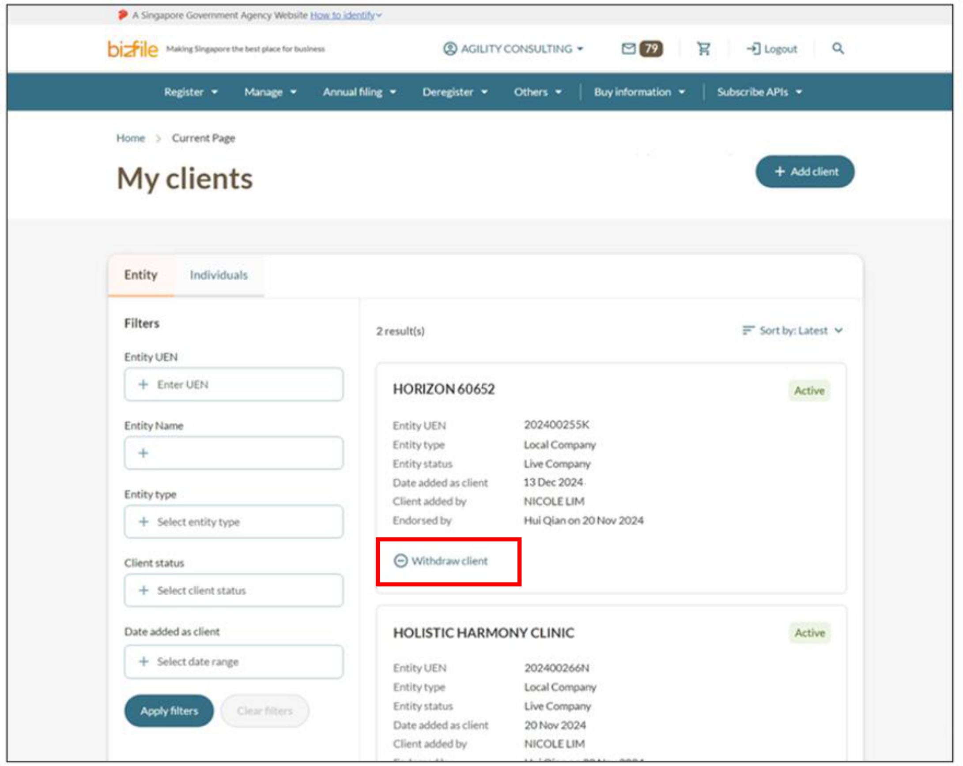
Task: Open the Deregister menu
Action: [455, 91]
